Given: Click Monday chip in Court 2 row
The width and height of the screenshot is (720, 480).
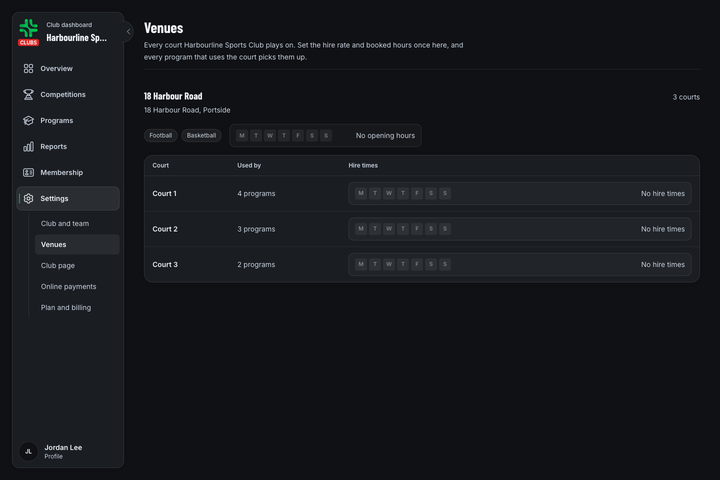Looking at the screenshot, I should click(x=361, y=229).
